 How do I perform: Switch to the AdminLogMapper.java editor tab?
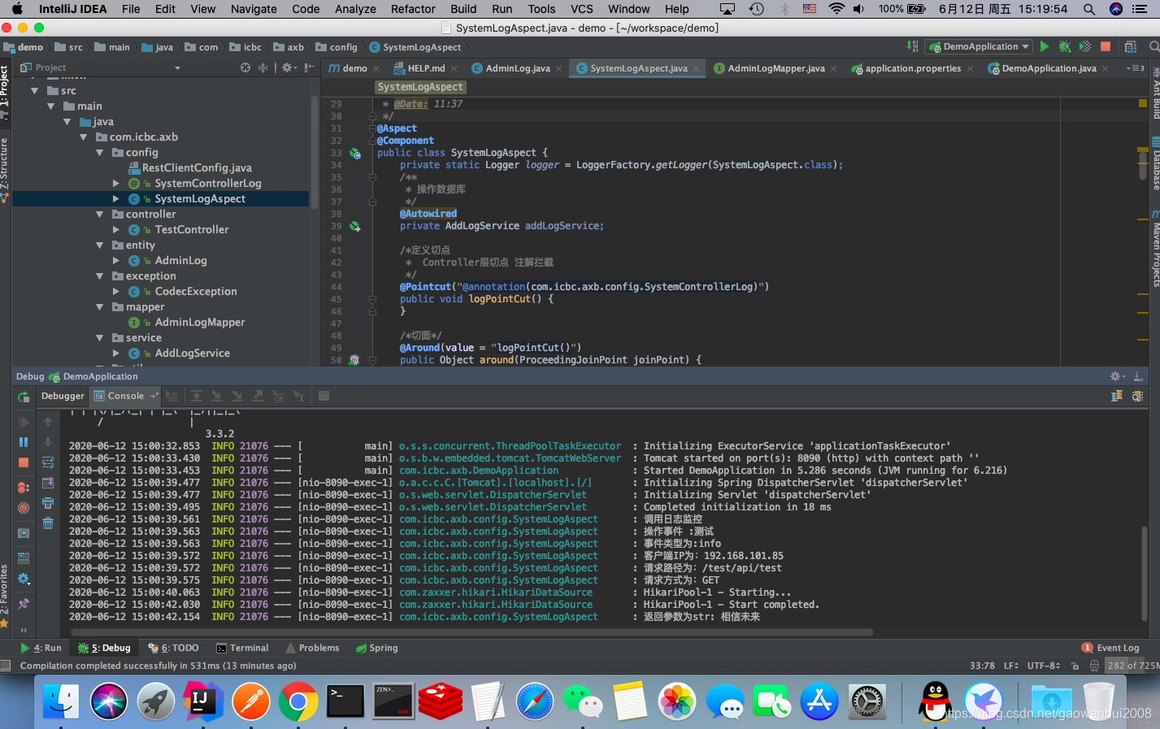[776, 68]
